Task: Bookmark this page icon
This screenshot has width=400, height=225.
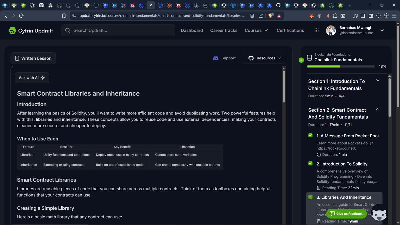Action: click(x=64, y=16)
